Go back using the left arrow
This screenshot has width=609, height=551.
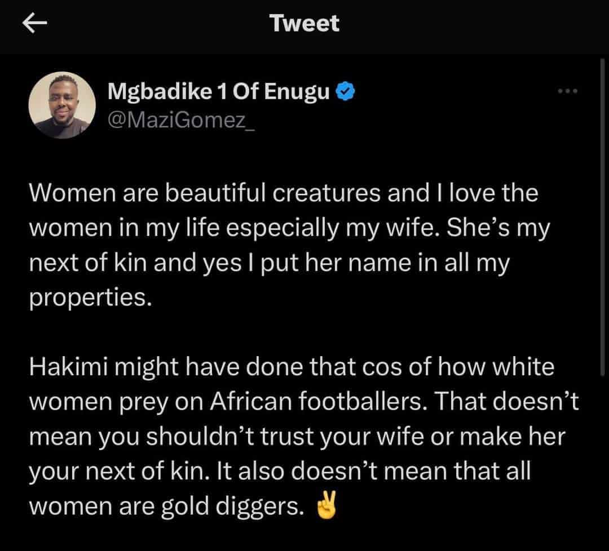(x=35, y=23)
